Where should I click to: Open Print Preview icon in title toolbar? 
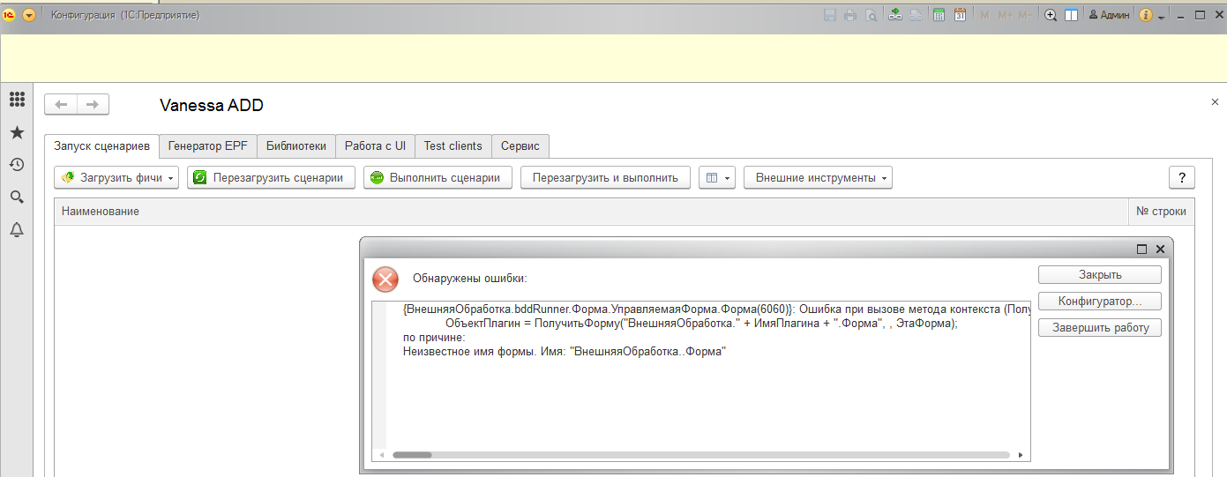pos(871,15)
